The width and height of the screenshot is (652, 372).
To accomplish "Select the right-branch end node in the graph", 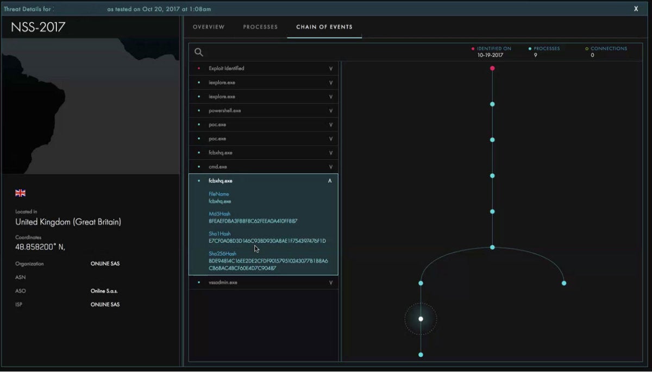I will (564, 283).
